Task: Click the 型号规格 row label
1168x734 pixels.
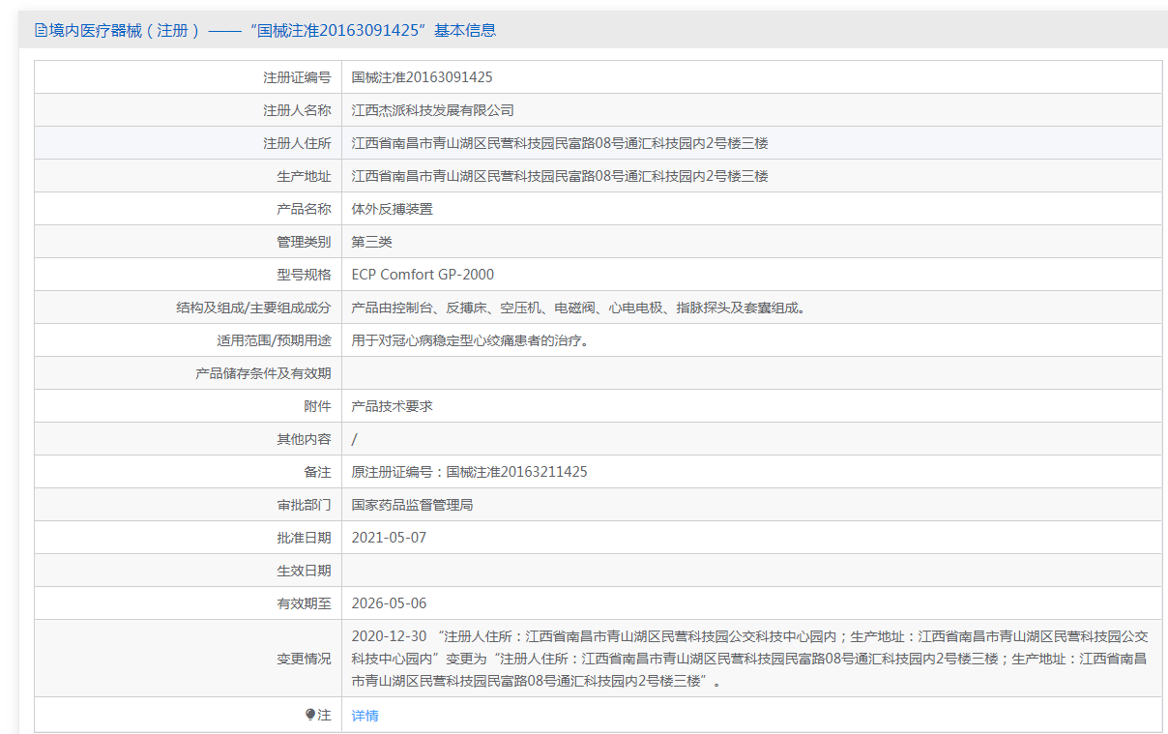Action: point(304,275)
